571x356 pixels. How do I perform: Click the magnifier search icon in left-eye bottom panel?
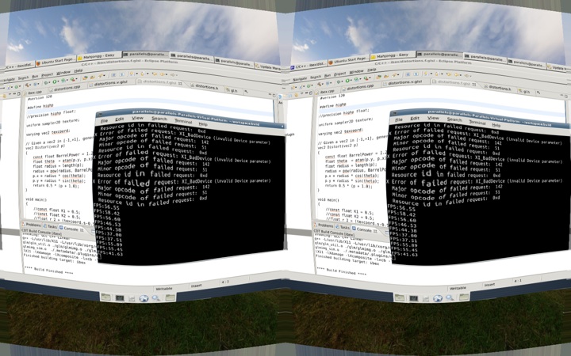point(156,298)
